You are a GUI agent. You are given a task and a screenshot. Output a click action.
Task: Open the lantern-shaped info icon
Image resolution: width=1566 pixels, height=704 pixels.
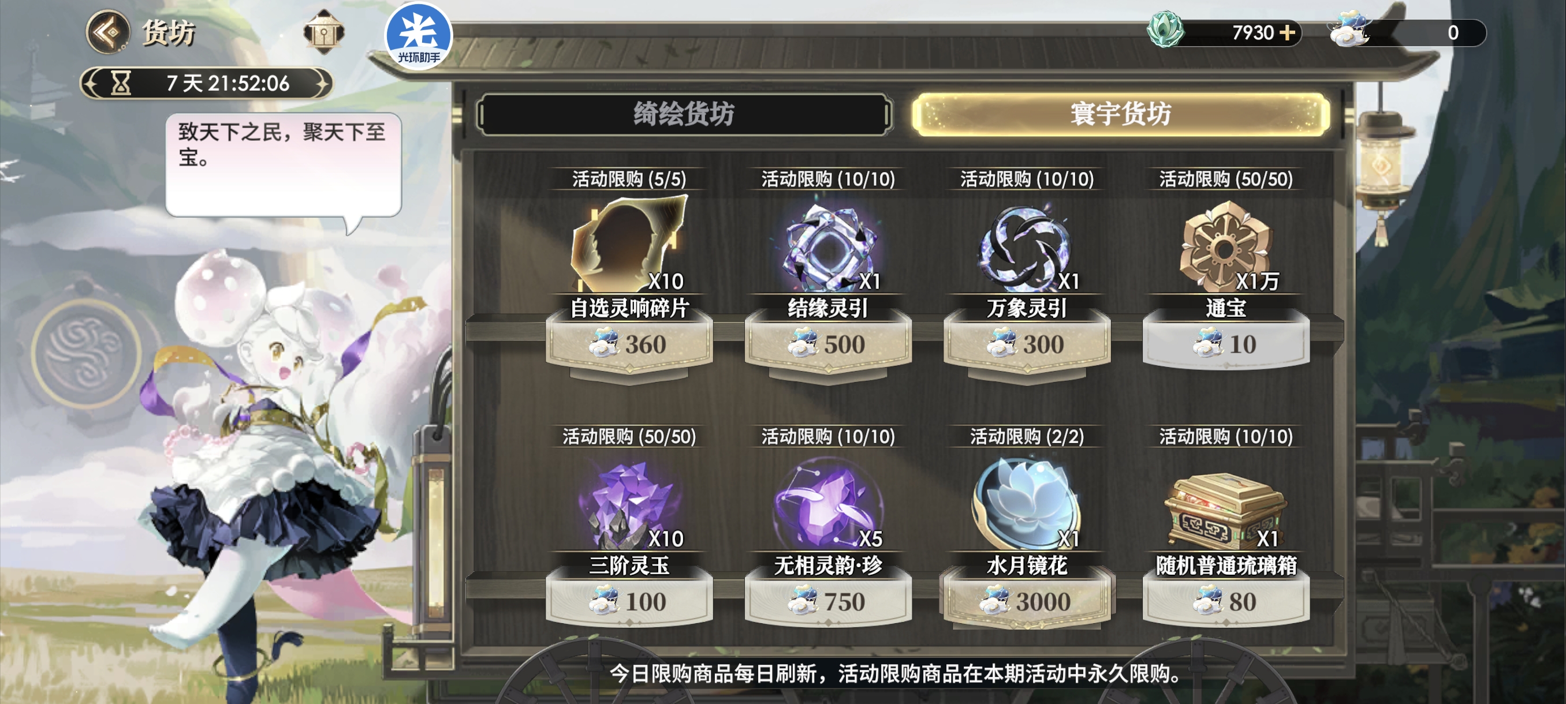pyautogui.click(x=323, y=32)
